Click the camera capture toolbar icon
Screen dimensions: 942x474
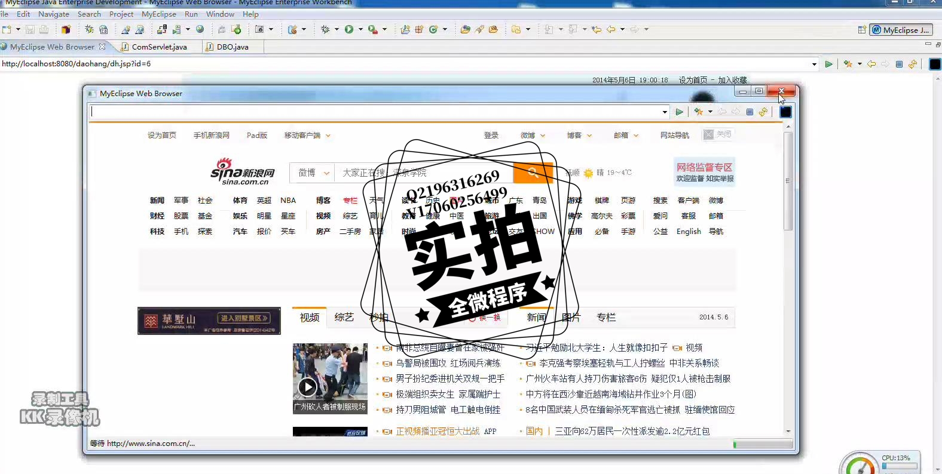click(x=259, y=29)
